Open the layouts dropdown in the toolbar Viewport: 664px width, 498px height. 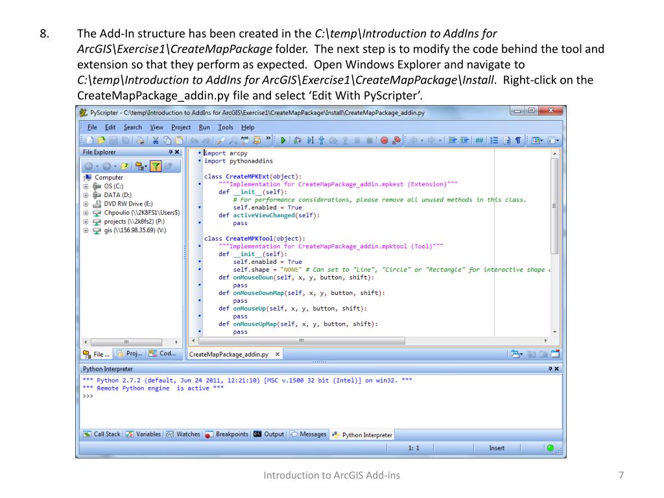537,140
